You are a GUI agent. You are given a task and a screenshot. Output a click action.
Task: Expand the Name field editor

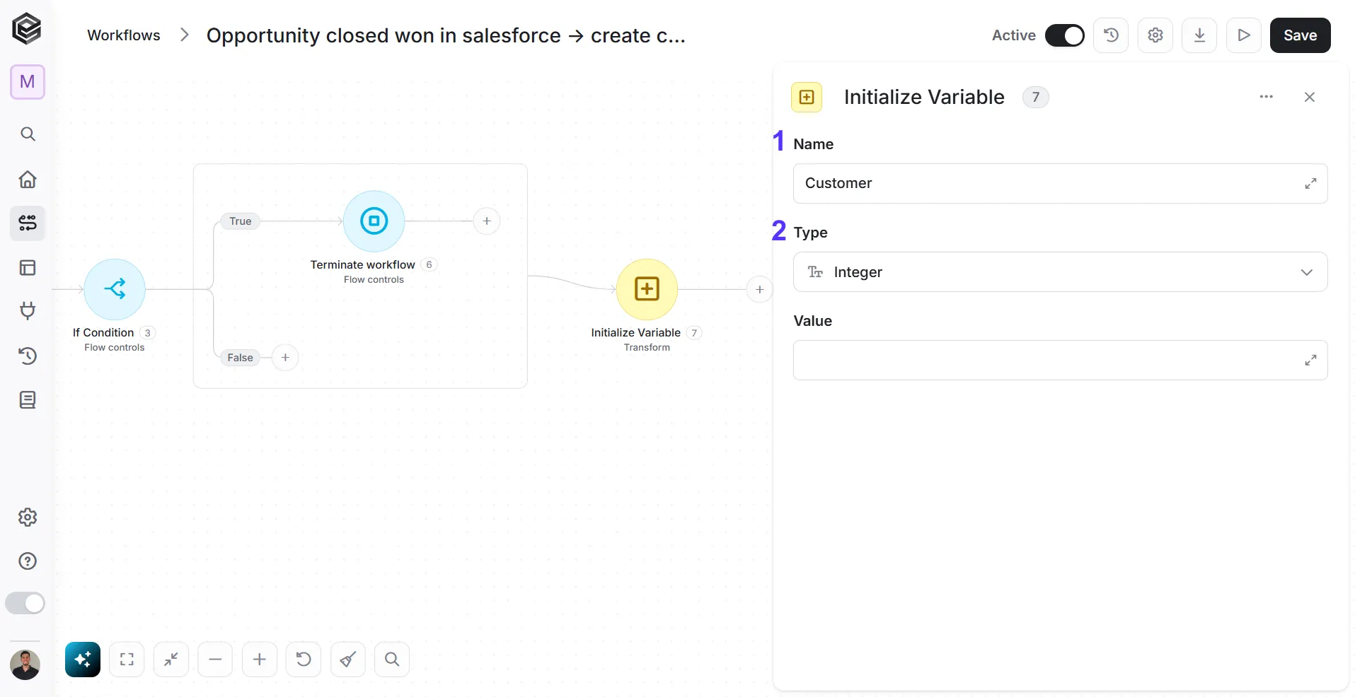pyautogui.click(x=1310, y=183)
